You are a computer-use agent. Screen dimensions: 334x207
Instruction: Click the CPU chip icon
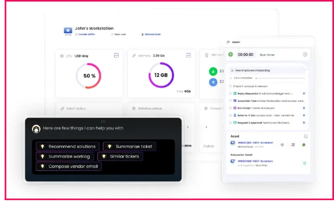[x=62, y=56]
